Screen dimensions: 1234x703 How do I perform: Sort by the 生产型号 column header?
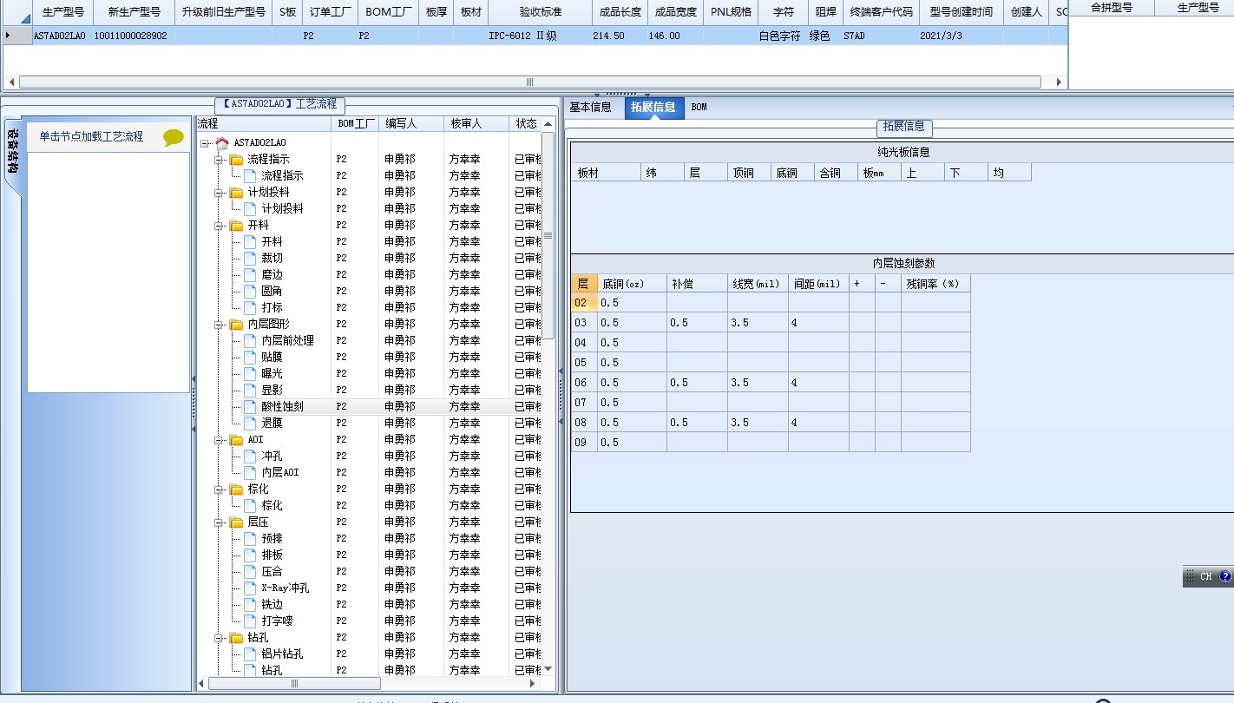click(x=62, y=12)
